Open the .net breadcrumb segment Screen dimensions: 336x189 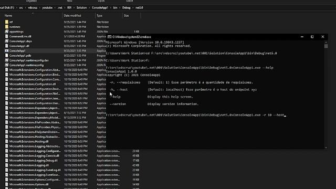(60, 8)
